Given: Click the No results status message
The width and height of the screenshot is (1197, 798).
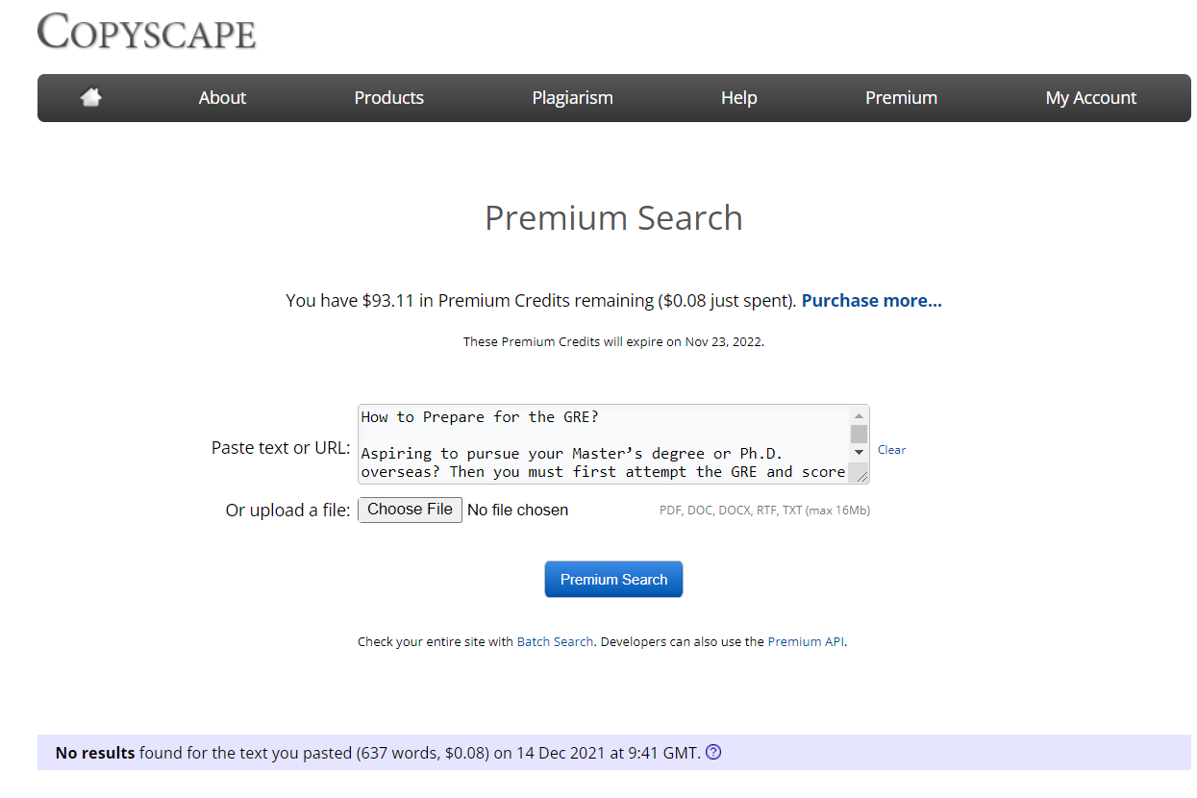Looking at the screenshot, I should point(378,752).
